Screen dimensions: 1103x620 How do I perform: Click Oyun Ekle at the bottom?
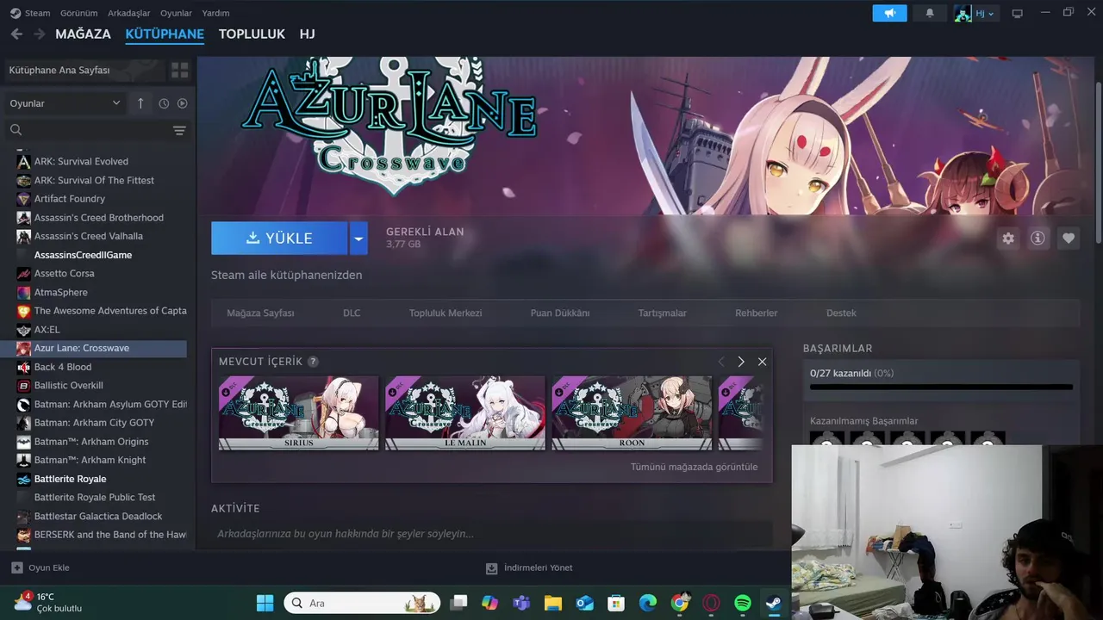[41, 568]
